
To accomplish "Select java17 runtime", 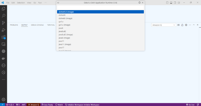I will [100, 48].
